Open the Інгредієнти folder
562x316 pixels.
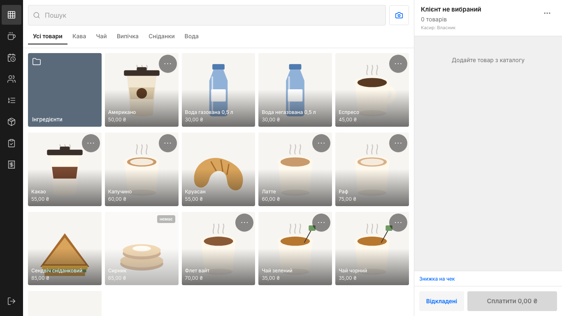(x=65, y=90)
